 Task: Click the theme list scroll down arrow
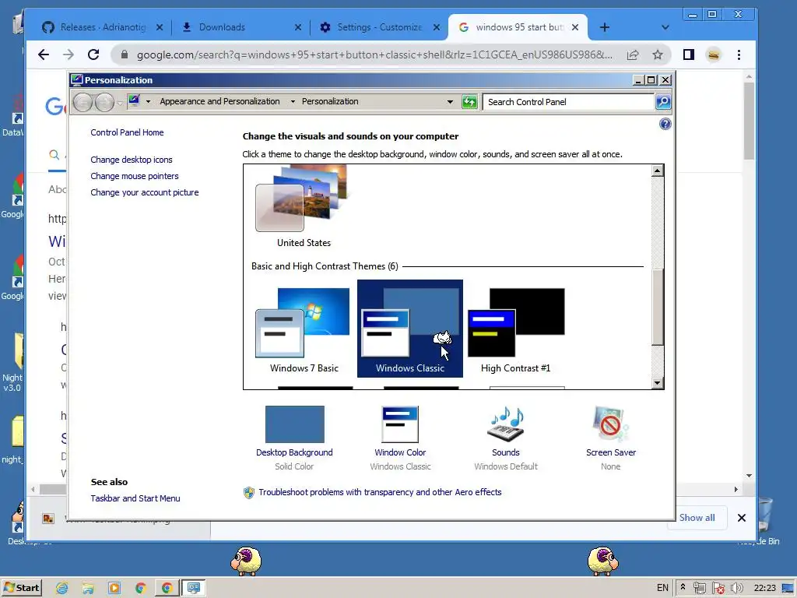[x=657, y=383]
